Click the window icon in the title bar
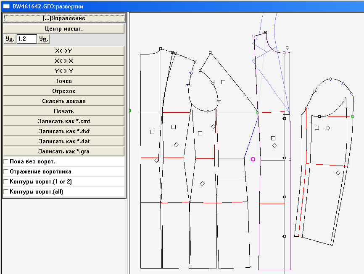The width and height of the screenshot is (364, 274). [6, 6]
